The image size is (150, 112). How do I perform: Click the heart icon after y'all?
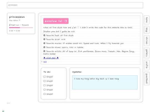pos(78,27)
